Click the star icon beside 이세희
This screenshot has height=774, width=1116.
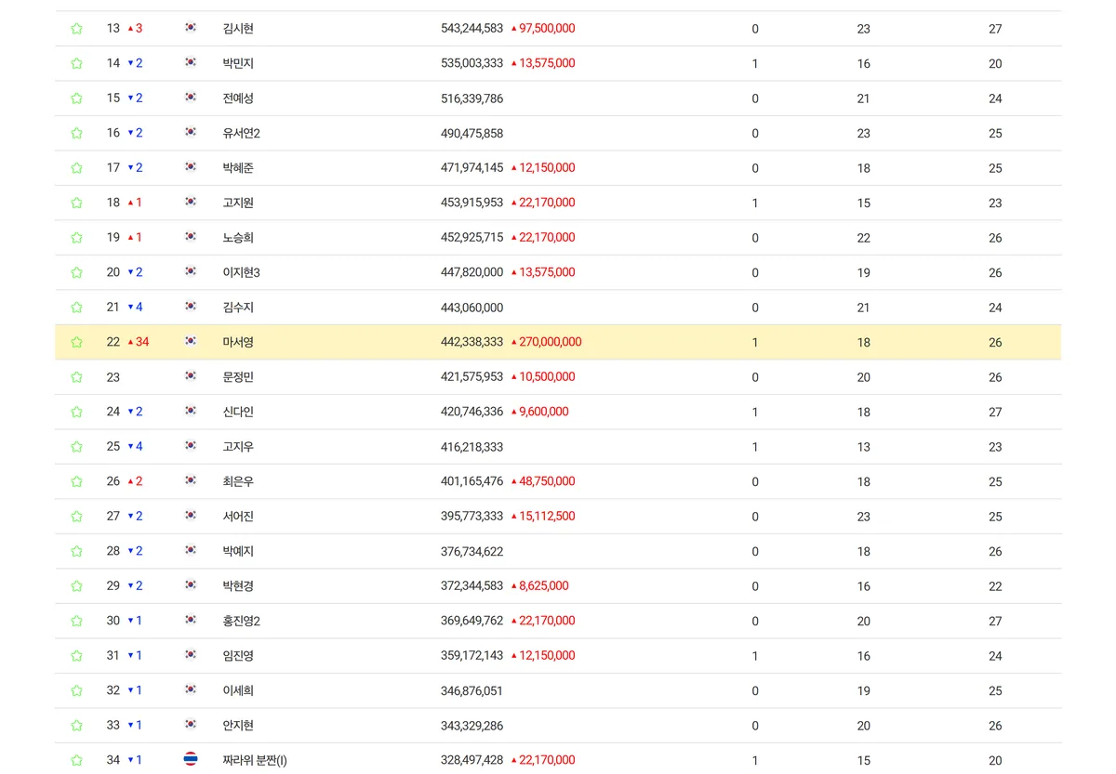click(76, 690)
